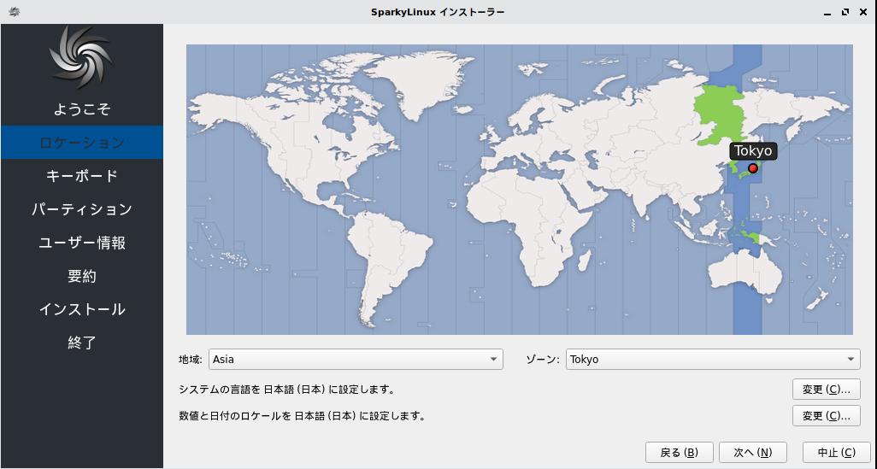Select the ようこそ step in sidebar
This screenshot has height=469, width=877.
(82, 109)
